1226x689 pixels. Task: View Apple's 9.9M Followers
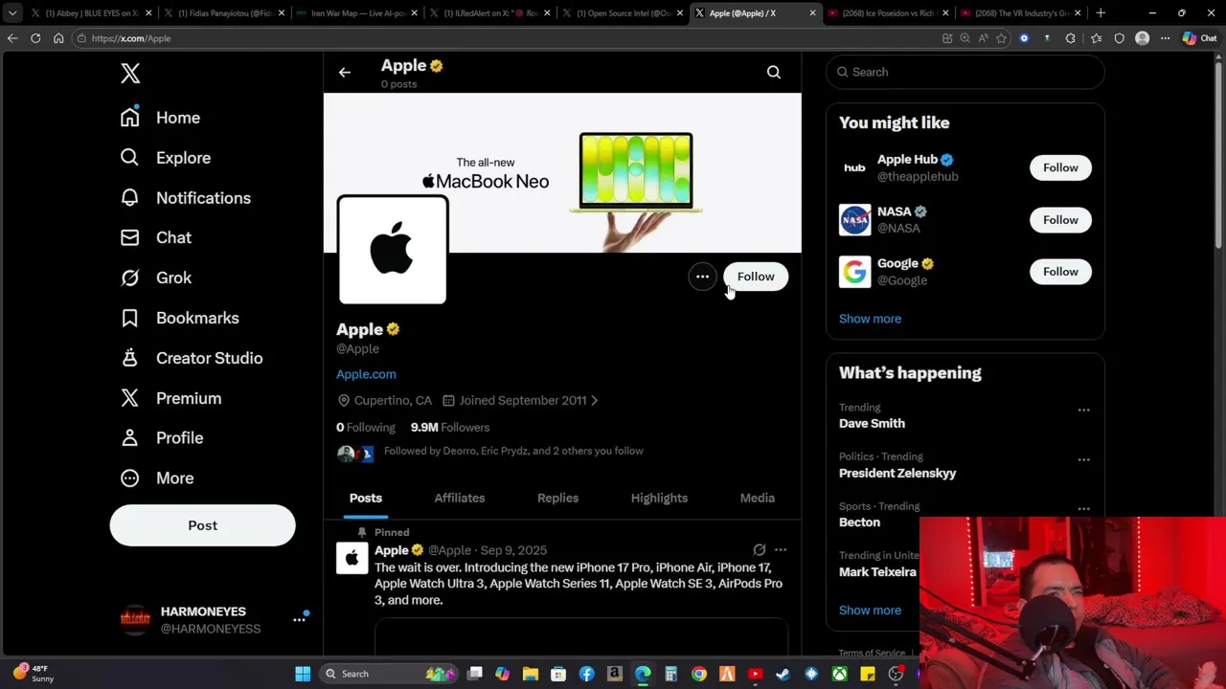pyautogui.click(x=450, y=428)
